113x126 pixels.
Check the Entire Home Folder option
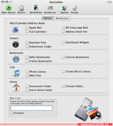pos(27,90)
